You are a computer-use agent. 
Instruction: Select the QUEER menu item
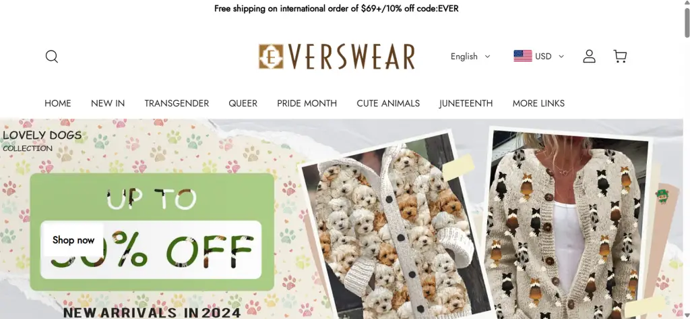pyautogui.click(x=243, y=103)
